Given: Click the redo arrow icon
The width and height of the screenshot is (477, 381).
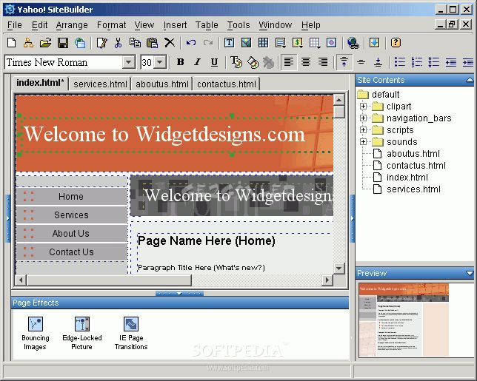Looking at the screenshot, I should click(x=208, y=43).
